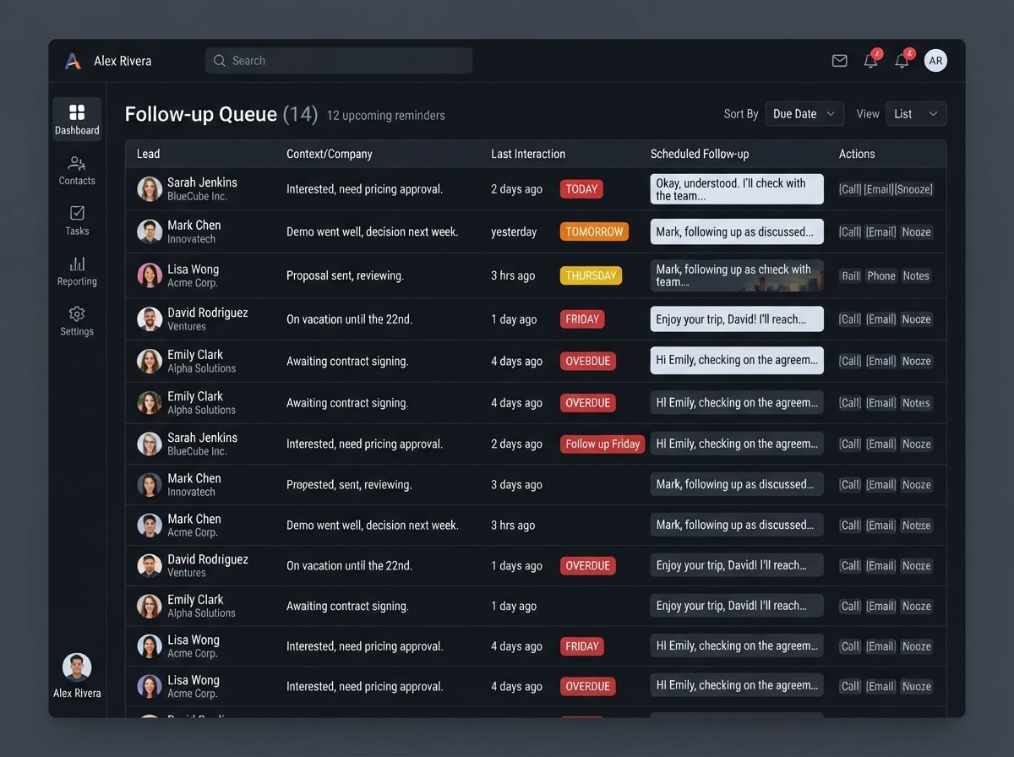Click the Follow up Friday badge
1014x757 pixels.
[x=602, y=444]
